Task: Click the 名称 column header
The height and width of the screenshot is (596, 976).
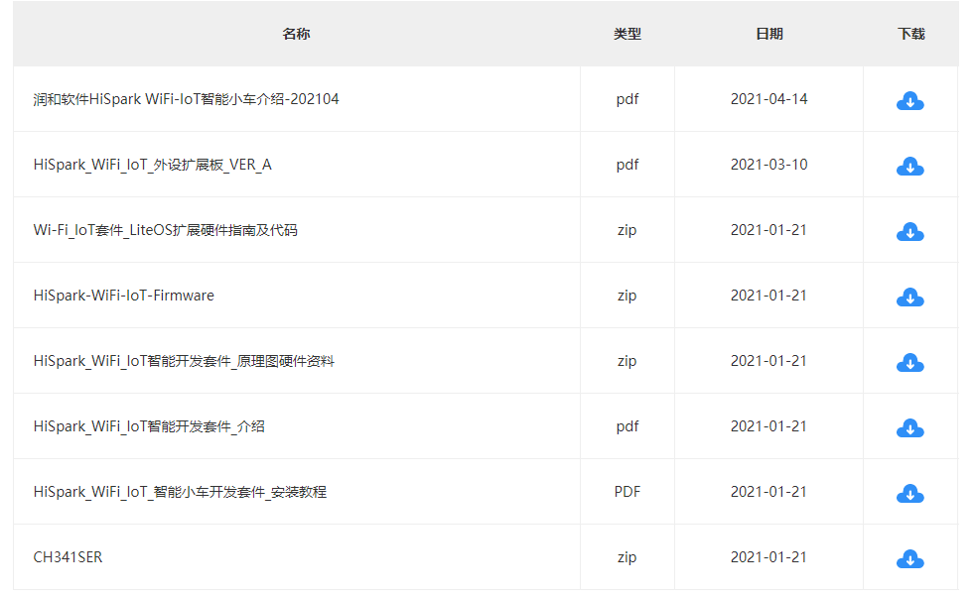Action: 296,34
